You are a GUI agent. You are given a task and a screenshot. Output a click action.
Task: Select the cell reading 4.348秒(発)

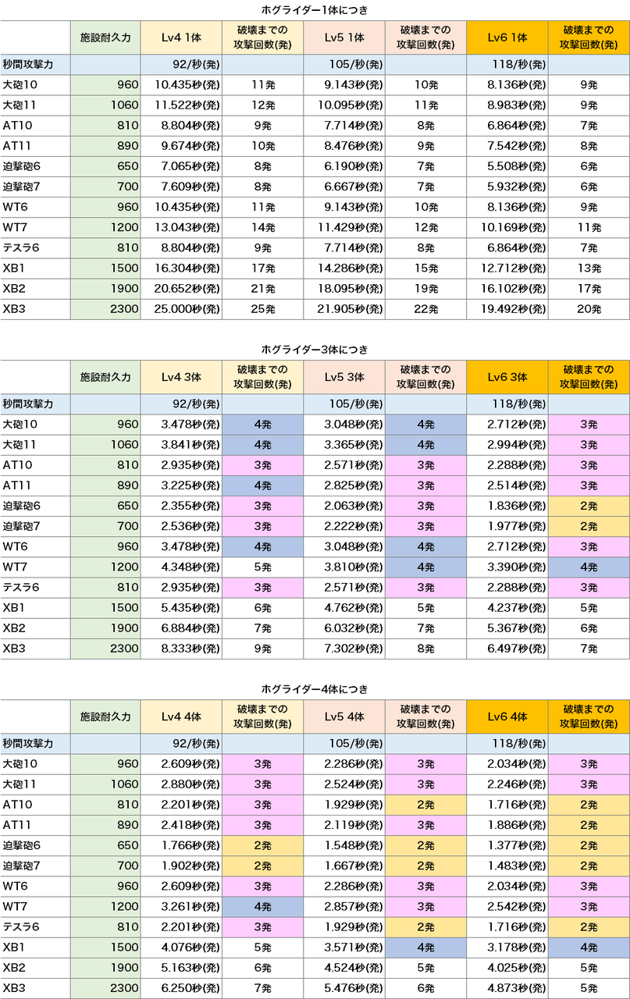[182, 567]
